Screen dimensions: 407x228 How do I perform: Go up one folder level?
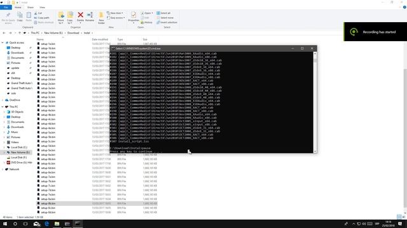(x=20, y=33)
